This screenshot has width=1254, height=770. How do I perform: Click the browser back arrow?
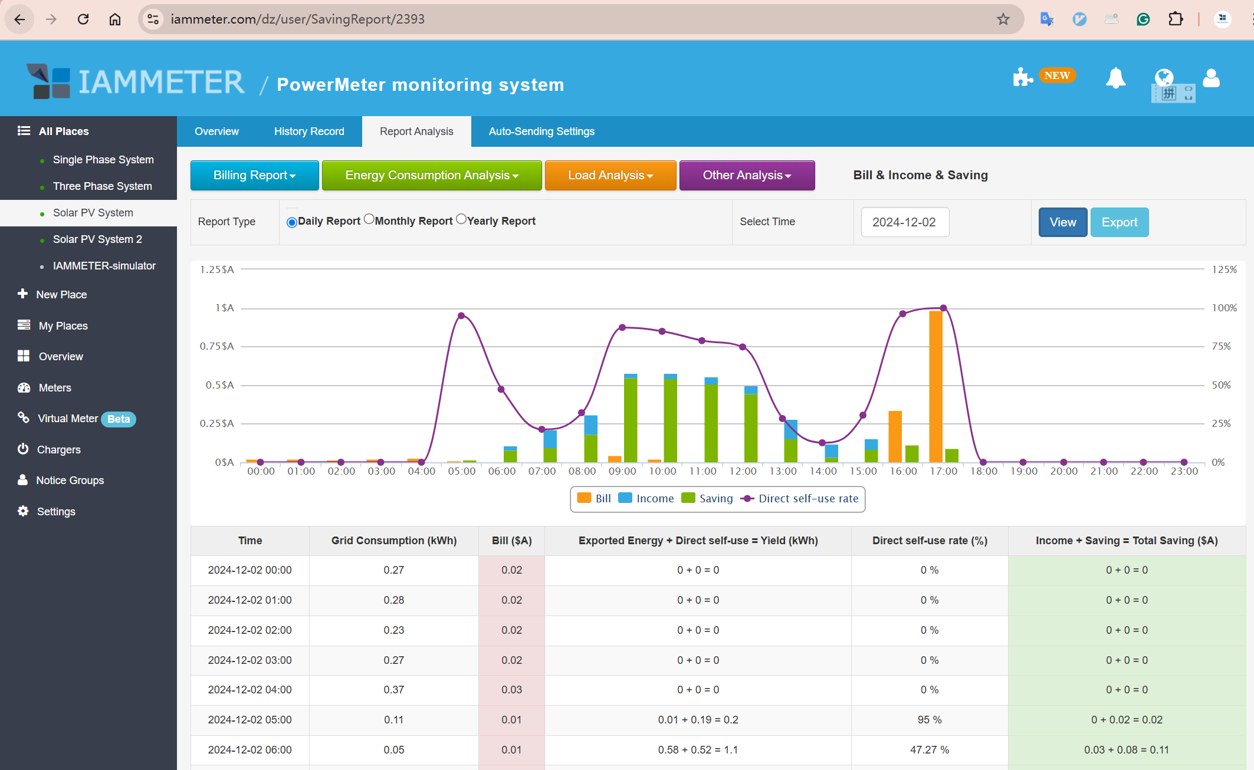(x=19, y=19)
